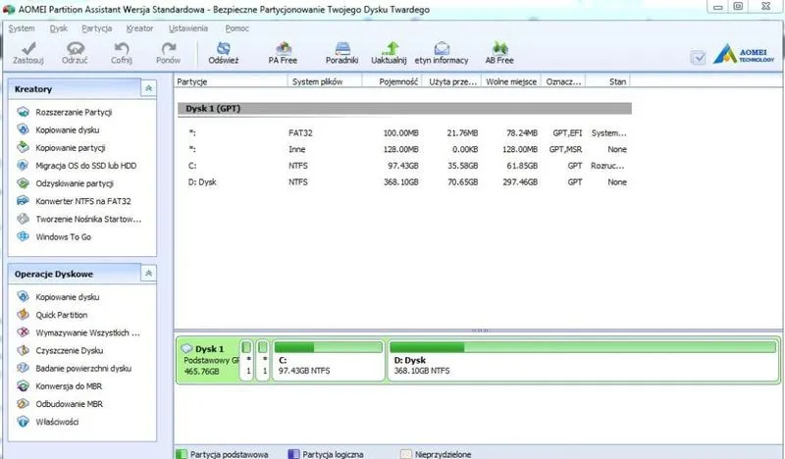785x459 pixels.
Task: Launch Windows To Go creator
Action: 63,236
